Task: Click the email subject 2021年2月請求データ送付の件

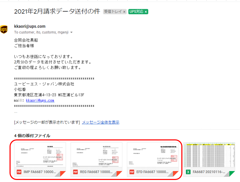Action: [57, 12]
